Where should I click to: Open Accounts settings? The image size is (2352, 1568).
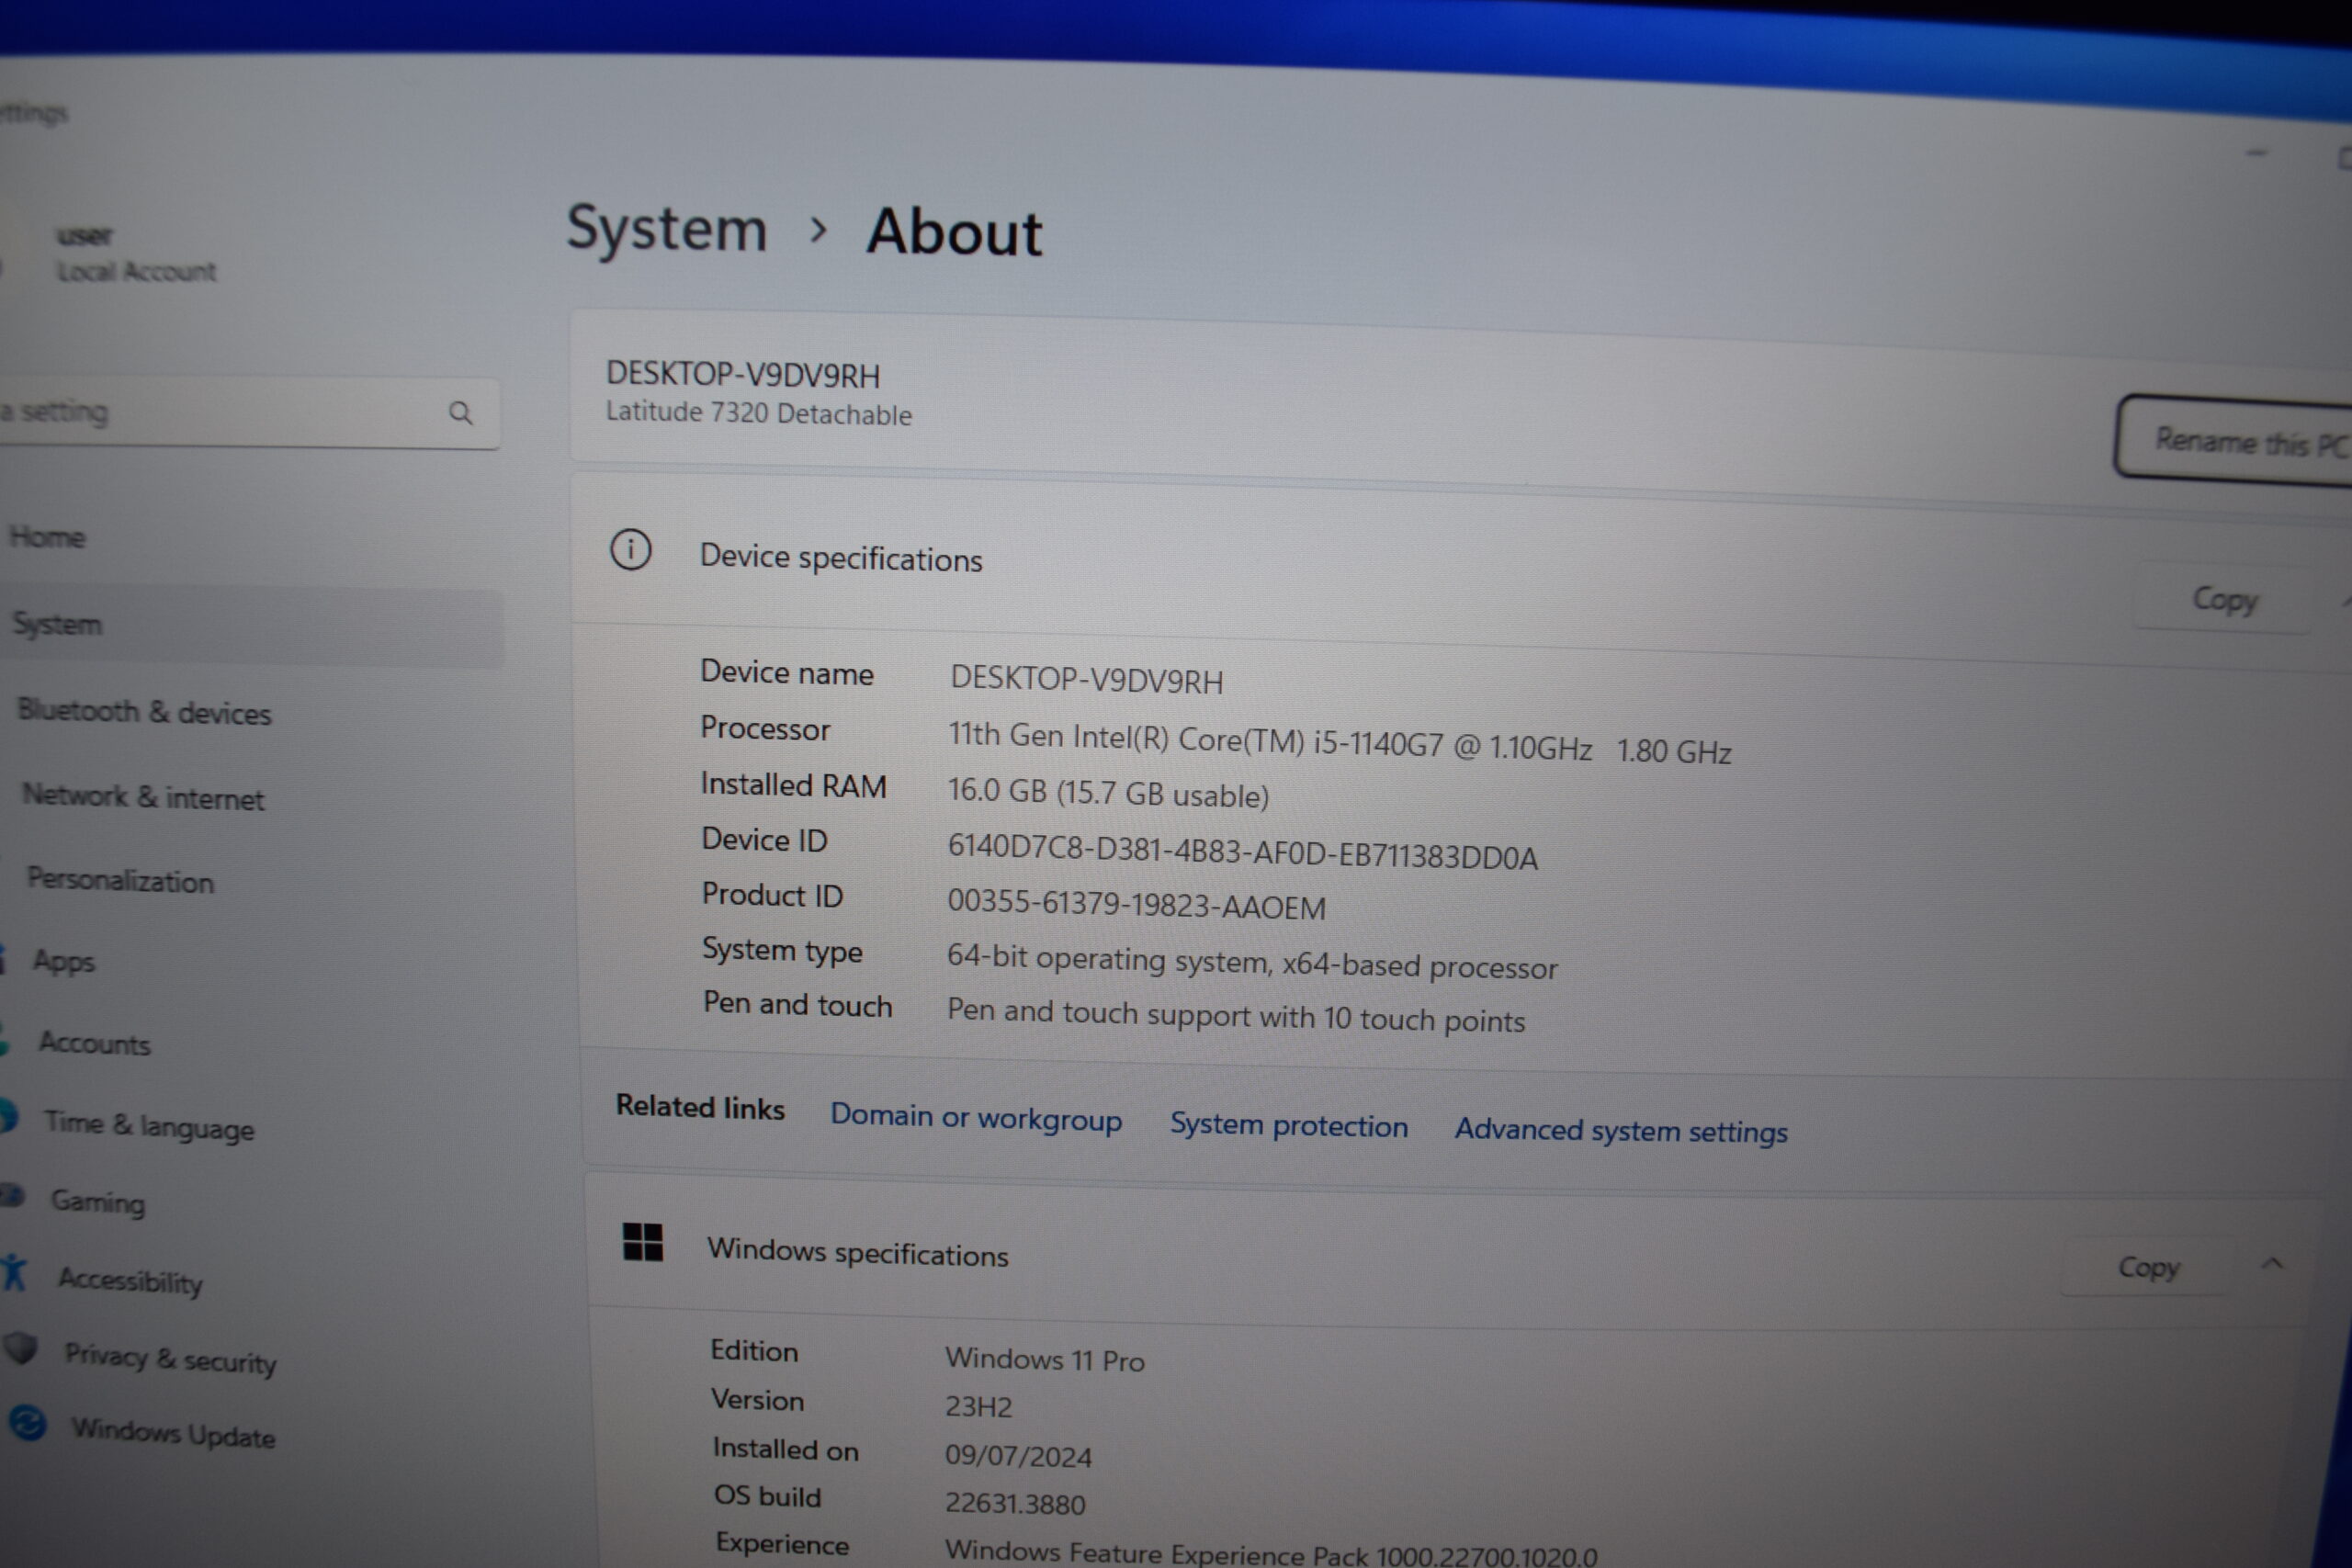pos(95,1043)
